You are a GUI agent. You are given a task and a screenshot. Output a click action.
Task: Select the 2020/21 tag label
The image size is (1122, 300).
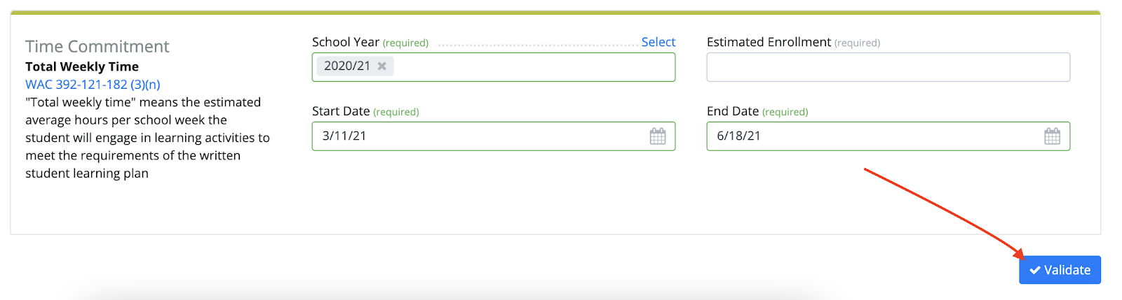[347, 66]
